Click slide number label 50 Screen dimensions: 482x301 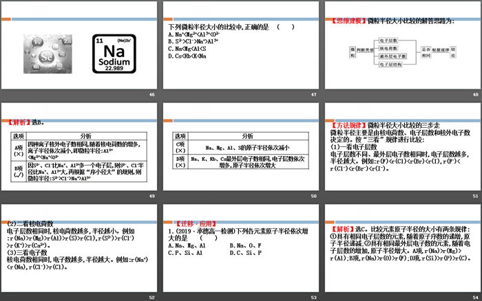[313, 196]
